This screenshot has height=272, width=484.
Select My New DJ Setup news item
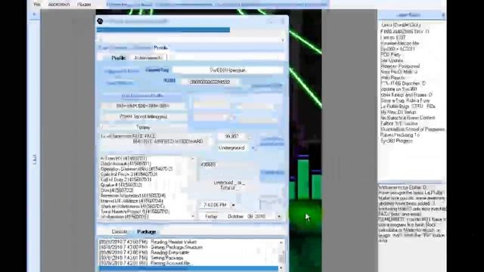(399, 112)
